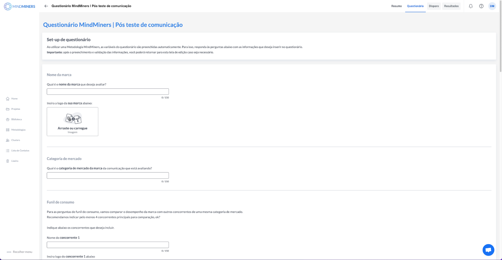502x260 pixels.
Task: Open the DM user avatar menu
Action: coord(492,6)
